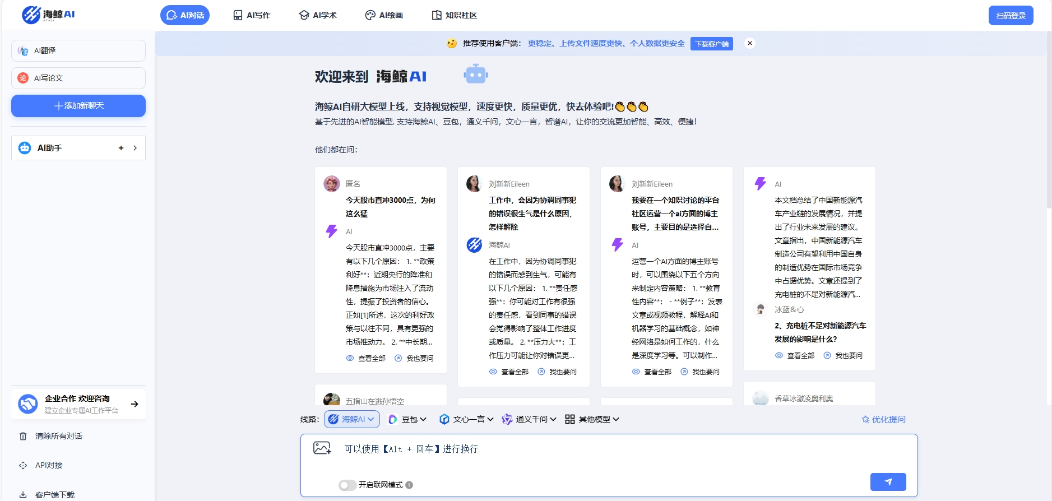This screenshot has width=1052, height=501.
Task: Open the 通义千问 model dropdown
Action: coord(529,419)
